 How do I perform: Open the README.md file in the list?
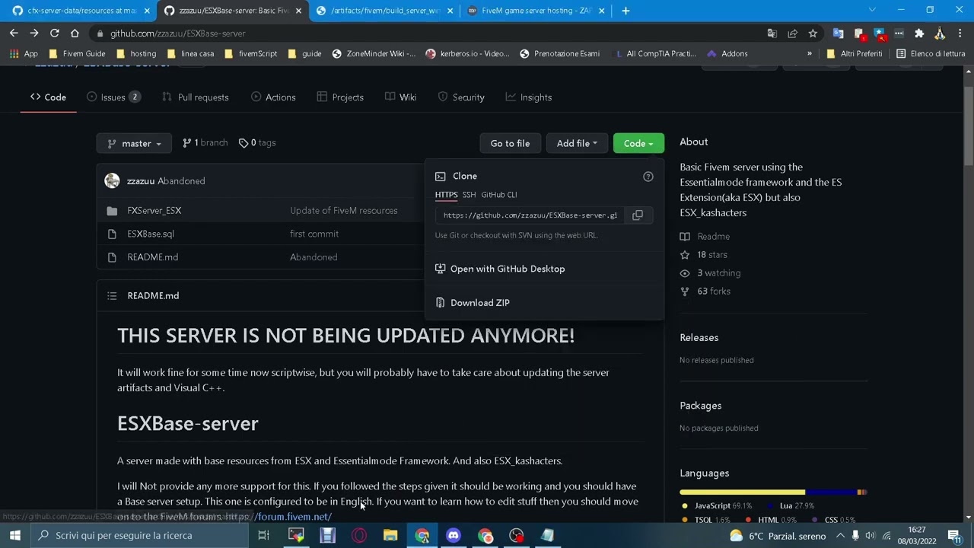(x=153, y=257)
